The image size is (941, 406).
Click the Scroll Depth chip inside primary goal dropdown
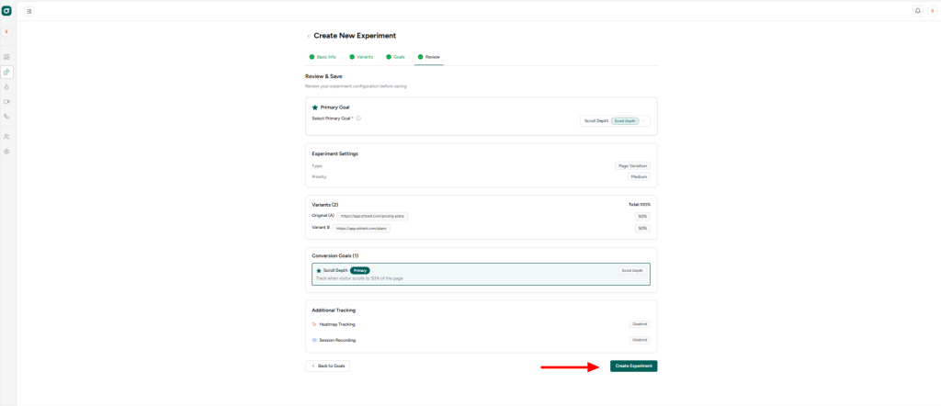(625, 121)
